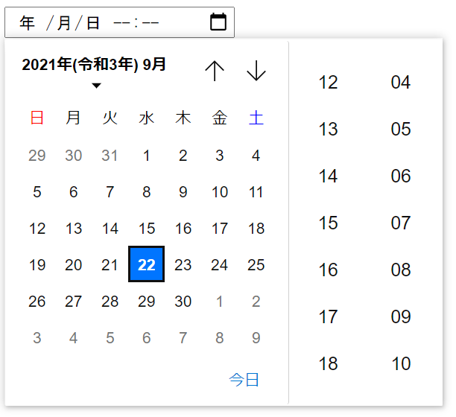Screen dimensions: 456x417
Task: Click the blue 土 Saturday header
Action: click(x=256, y=118)
